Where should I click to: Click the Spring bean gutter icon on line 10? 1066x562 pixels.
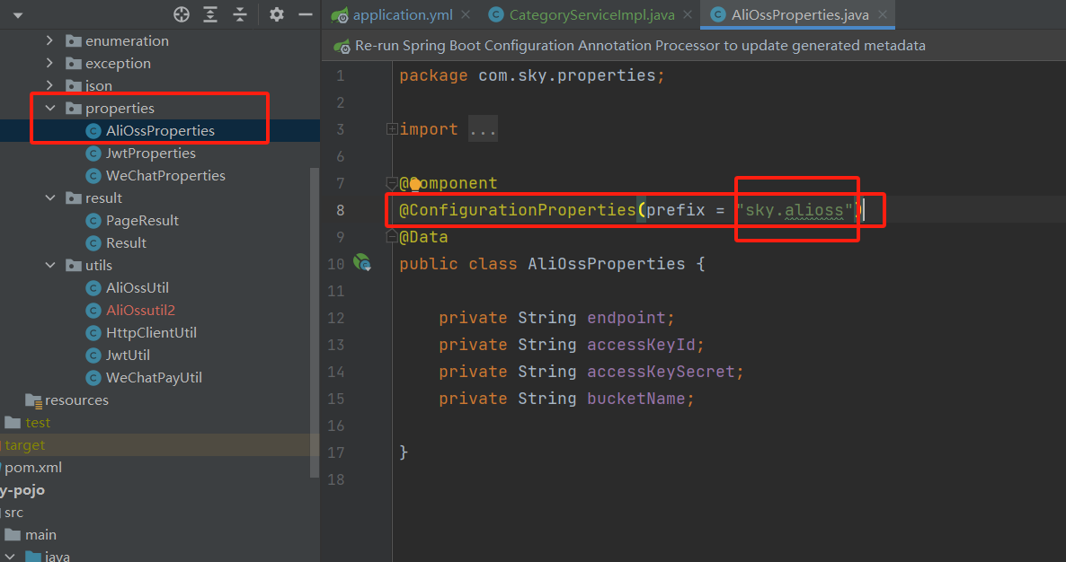click(362, 263)
